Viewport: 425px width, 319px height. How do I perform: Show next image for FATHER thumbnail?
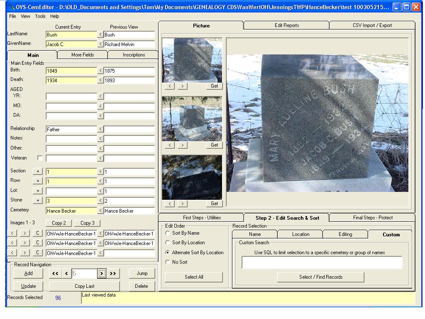[x=183, y=204]
